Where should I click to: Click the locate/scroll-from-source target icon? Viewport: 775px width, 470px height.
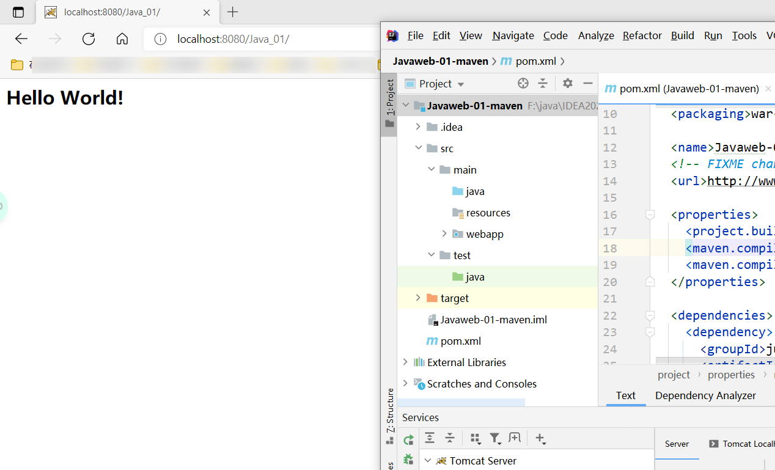[523, 84]
